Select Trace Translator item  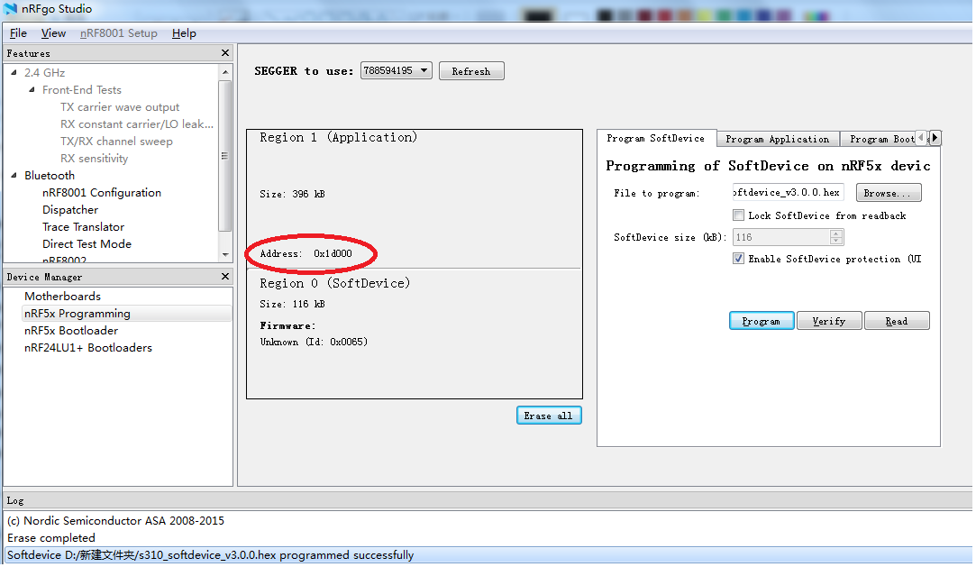pos(84,226)
